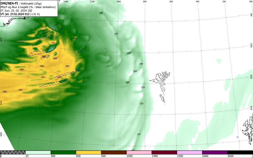Click the legend tick label 2000
253x158 pixels.
(x=205, y=156)
